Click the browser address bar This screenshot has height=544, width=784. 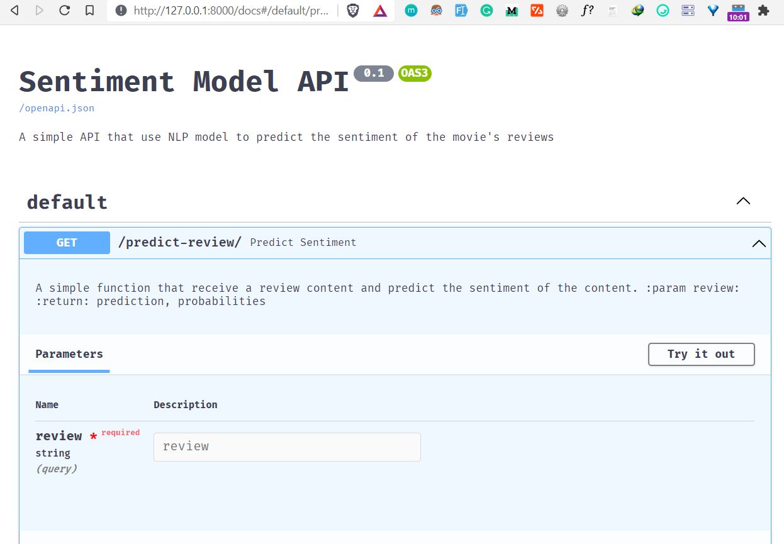pyautogui.click(x=230, y=11)
